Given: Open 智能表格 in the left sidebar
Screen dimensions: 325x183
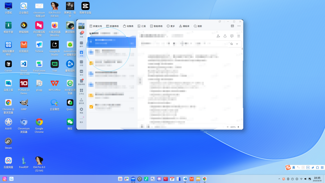Looking at the screenshot, I should 81,82.
